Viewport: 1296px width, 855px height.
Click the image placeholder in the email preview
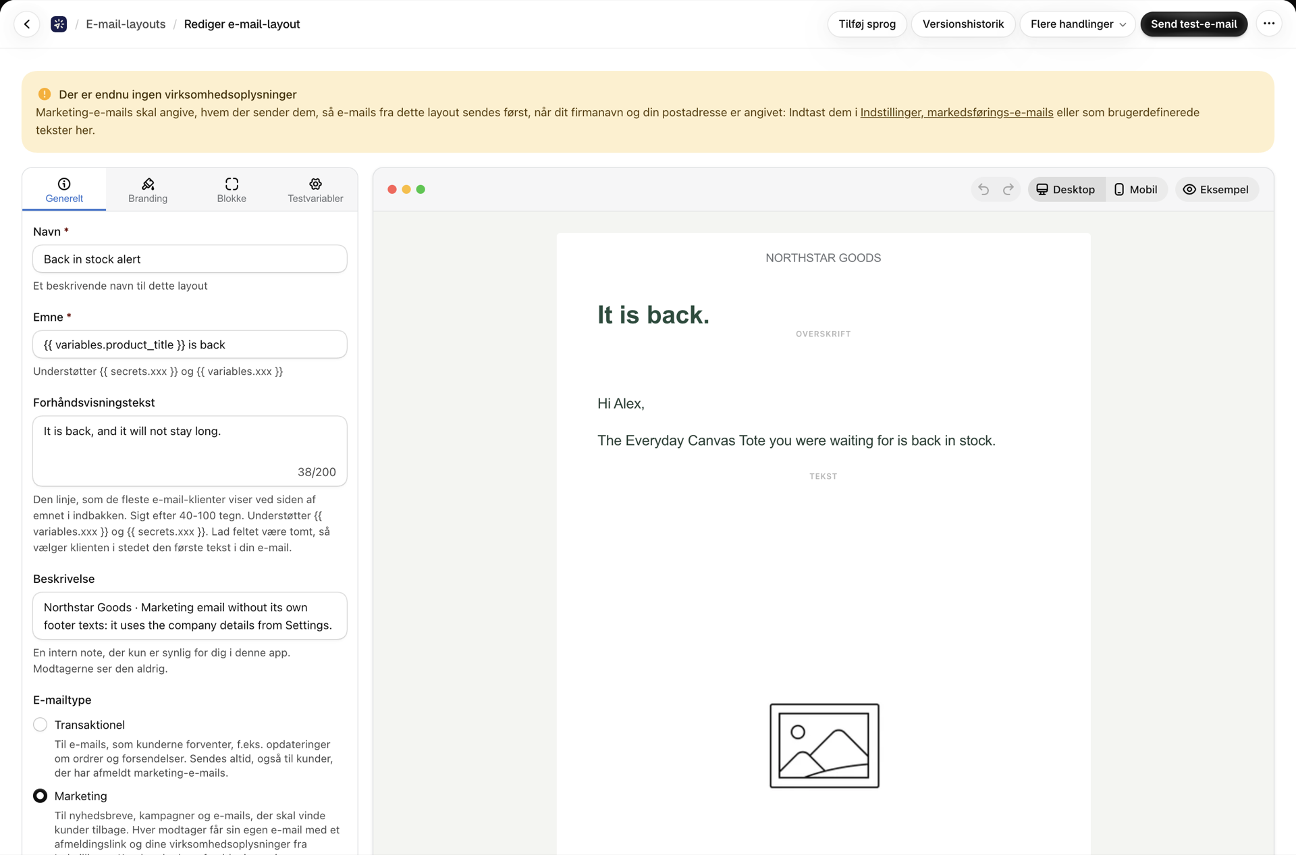point(824,746)
